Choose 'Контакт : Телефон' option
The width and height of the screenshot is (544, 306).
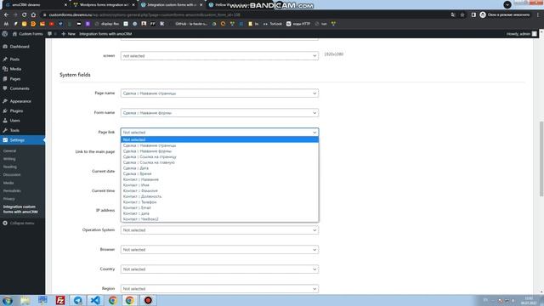[x=219, y=202]
